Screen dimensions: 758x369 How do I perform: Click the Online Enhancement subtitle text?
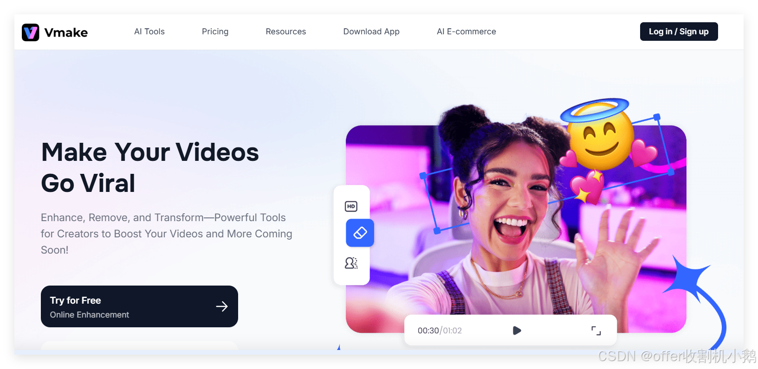[90, 315]
